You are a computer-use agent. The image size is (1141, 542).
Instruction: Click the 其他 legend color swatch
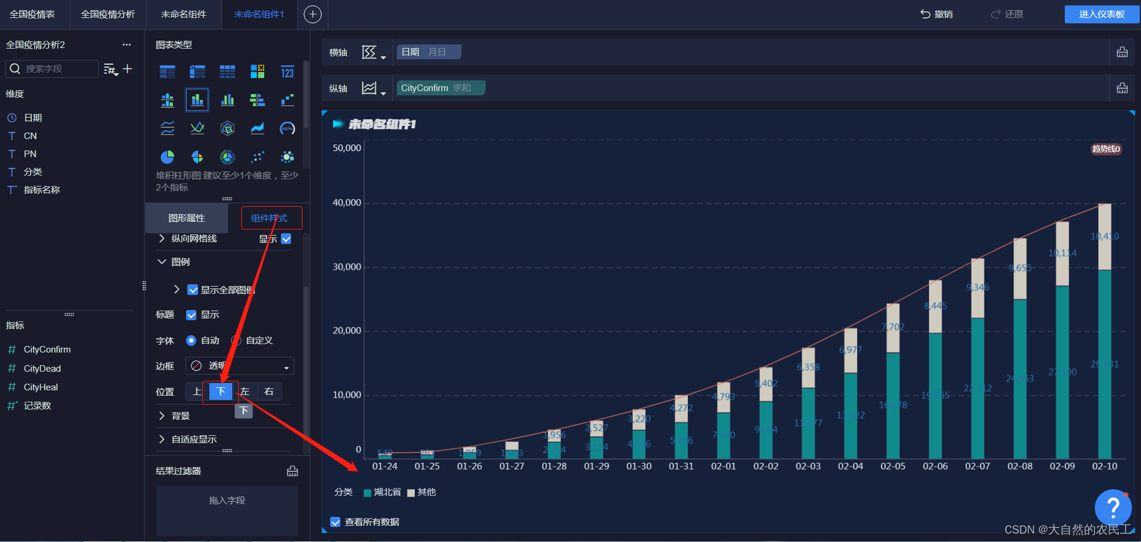click(411, 493)
